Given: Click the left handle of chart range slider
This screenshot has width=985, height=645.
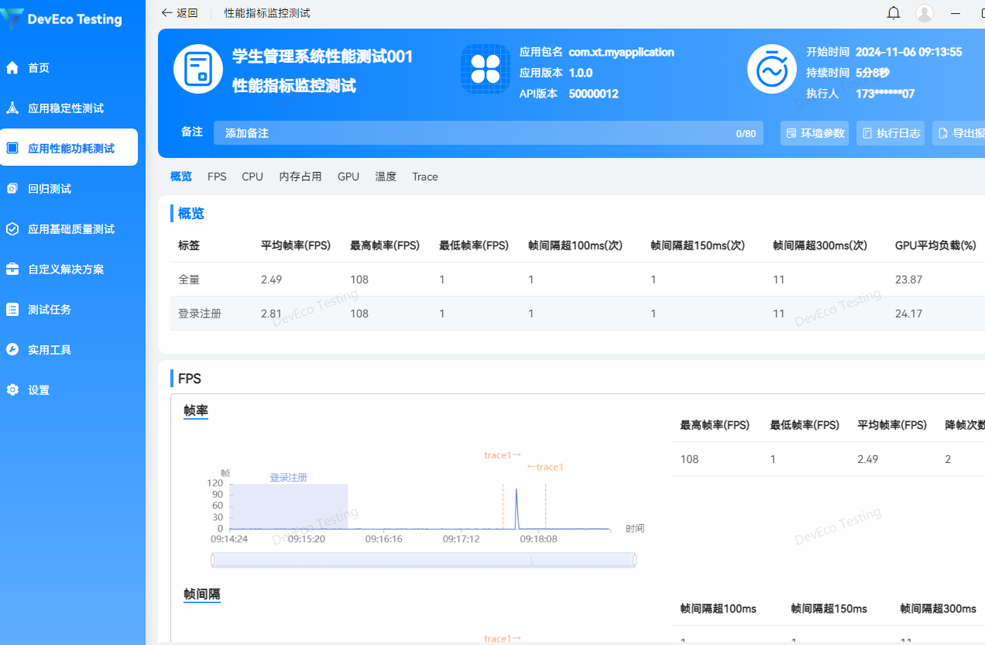Looking at the screenshot, I should [x=212, y=560].
